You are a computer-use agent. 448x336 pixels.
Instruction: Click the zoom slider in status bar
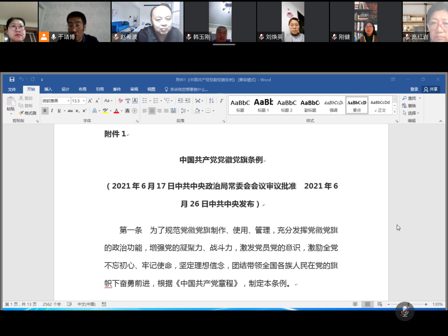click(x=407, y=304)
